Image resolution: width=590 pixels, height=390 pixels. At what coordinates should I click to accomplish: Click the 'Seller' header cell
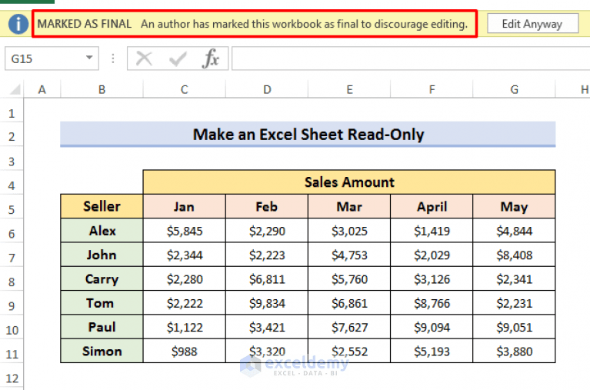click(x=102, y=206)
